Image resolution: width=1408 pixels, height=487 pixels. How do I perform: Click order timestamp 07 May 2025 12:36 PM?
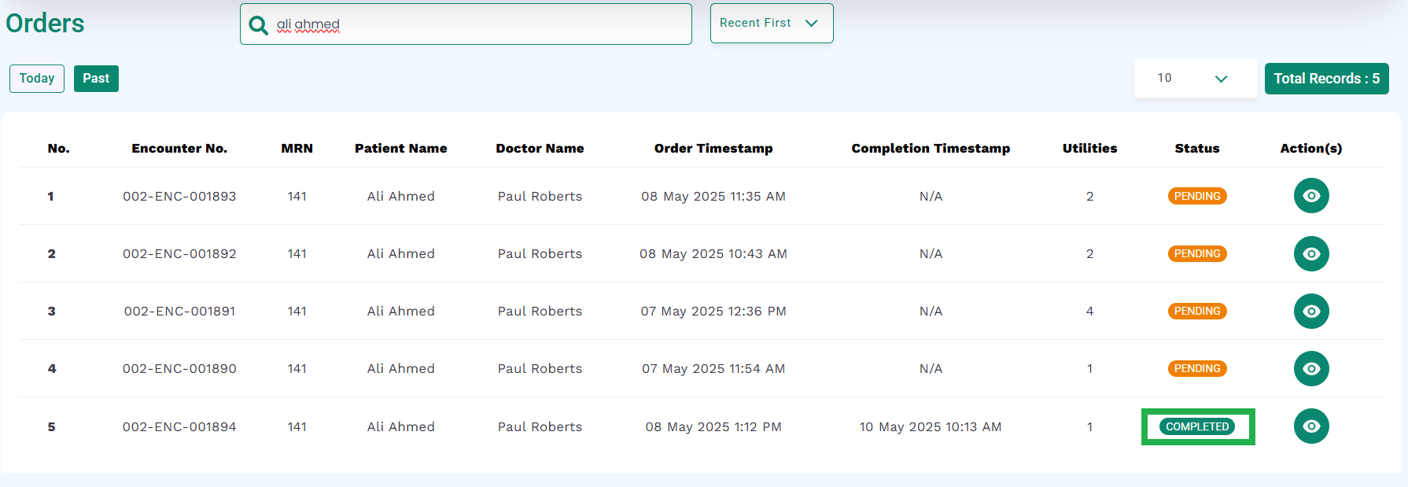[713, 311]
